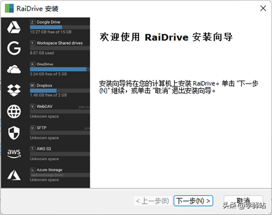This screenshot has width=272, height=215.
Task: Click the 'Google Drive' drive label
Action: [48, 22]
